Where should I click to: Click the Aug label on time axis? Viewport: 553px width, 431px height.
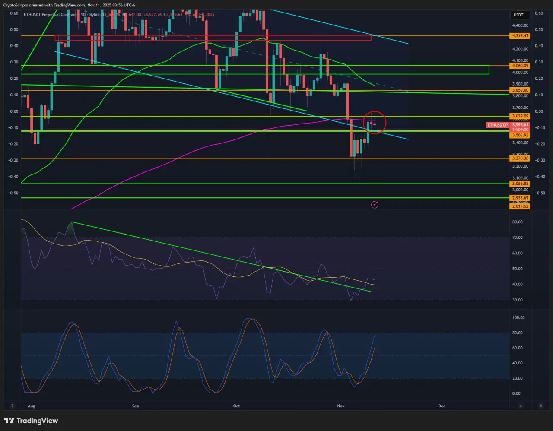coord(31,406)
